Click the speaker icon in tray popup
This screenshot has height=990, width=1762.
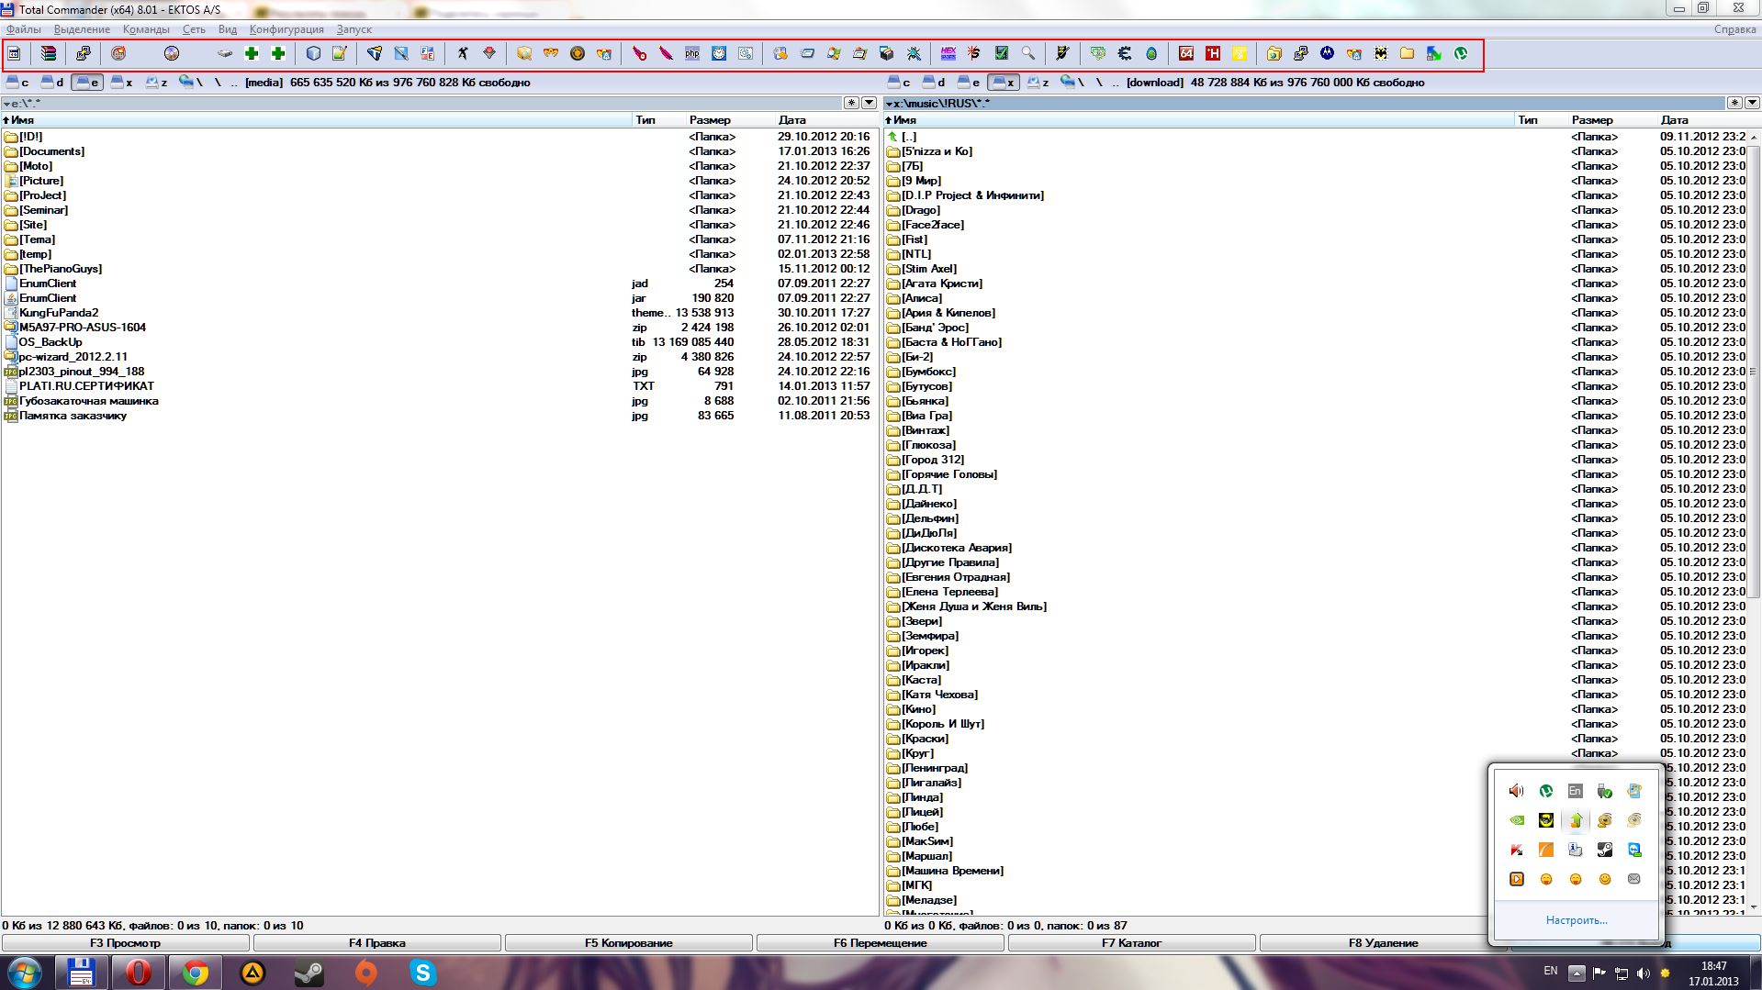pyautogui.click(x=1516, y=791)
